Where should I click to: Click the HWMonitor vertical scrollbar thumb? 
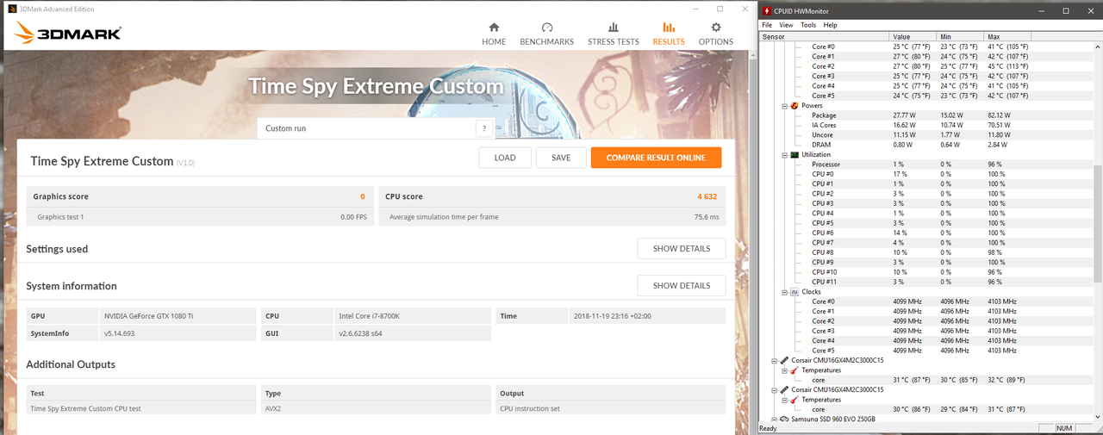1097,223
